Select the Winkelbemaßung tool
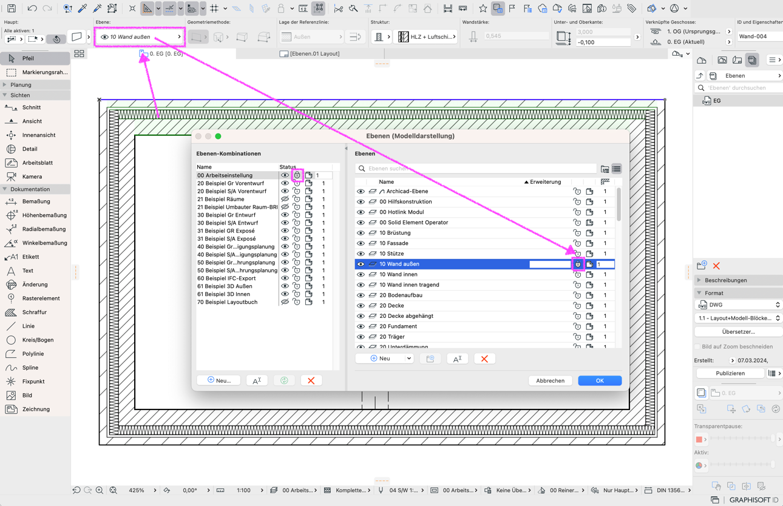783x506 pixels. (35, 243)
